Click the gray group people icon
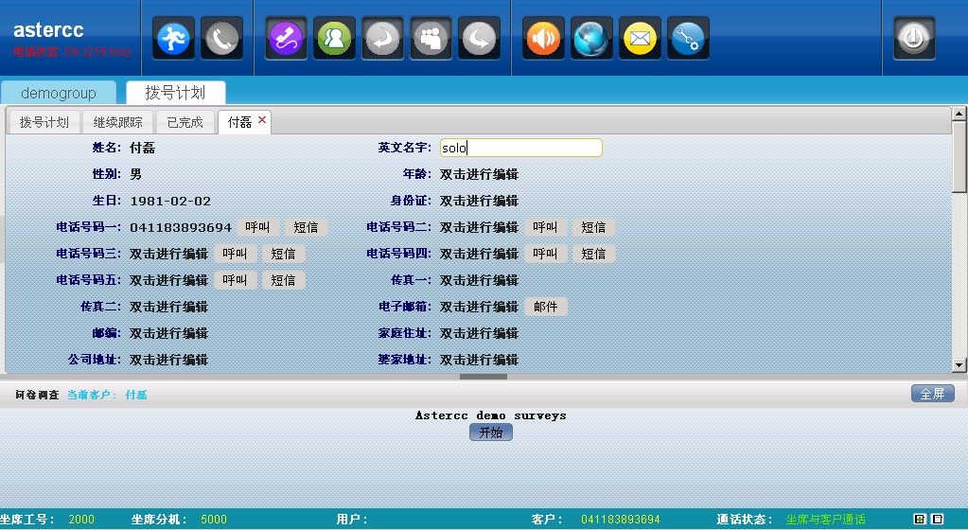The width and height of the screenshot is (968, 530). pyautogui.click(x=431, y=38)
